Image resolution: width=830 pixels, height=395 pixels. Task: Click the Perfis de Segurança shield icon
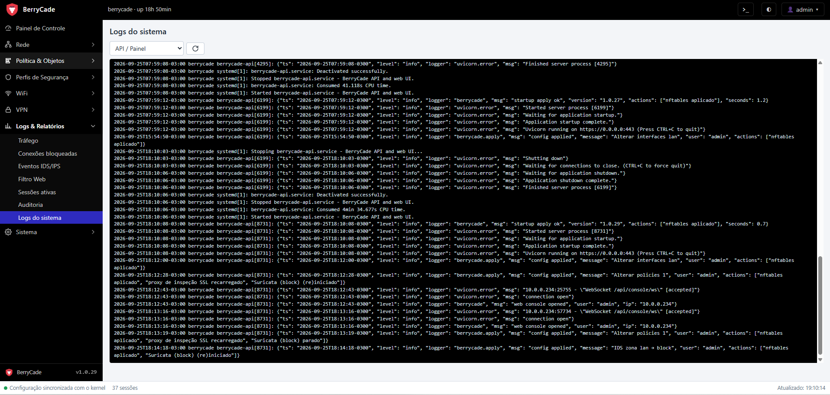[8, 77]
